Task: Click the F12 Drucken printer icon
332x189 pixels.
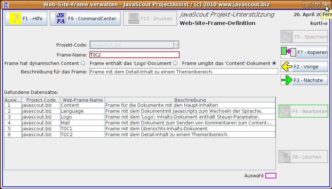Action: point(134,18)
